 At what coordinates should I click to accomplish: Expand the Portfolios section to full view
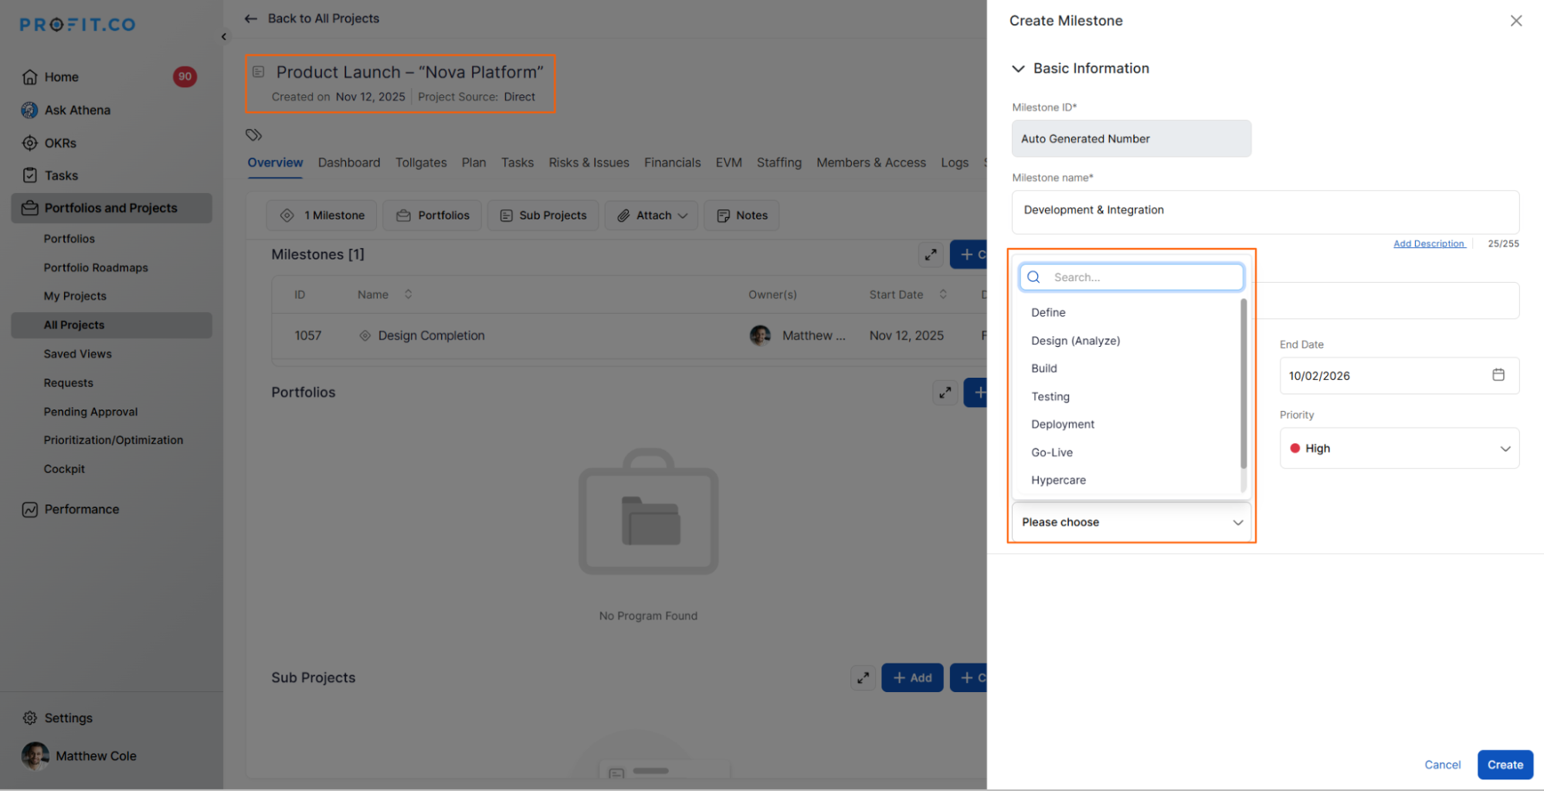coord(945,392)
